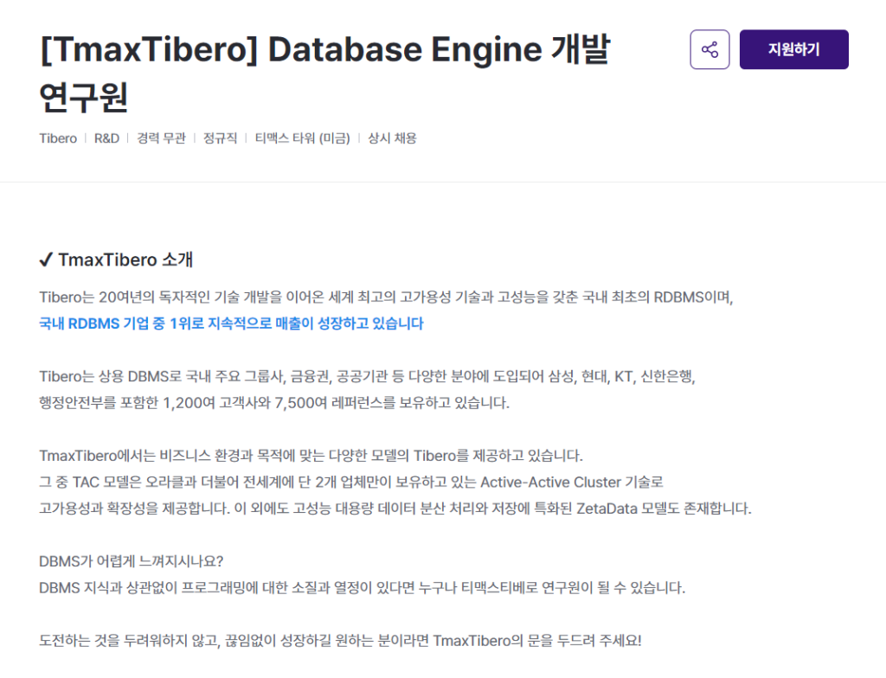886x678 pixels.
Task: Click the R&D job field label
Action: (x=106, y=138)
